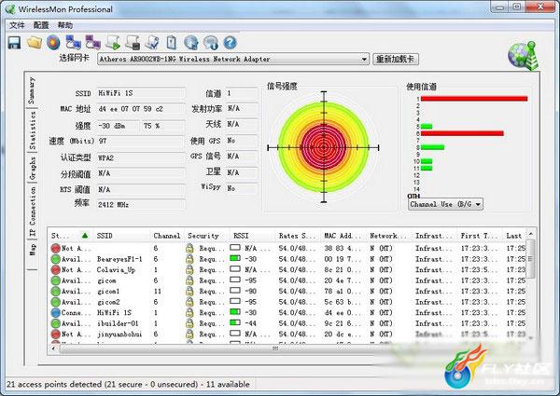Open the network adapter selection dropdown
The width and height of the screenshot is (560, 396).
232,59
